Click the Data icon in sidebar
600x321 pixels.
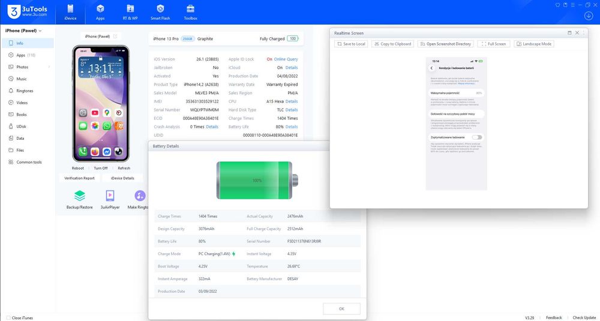[11, 138]
